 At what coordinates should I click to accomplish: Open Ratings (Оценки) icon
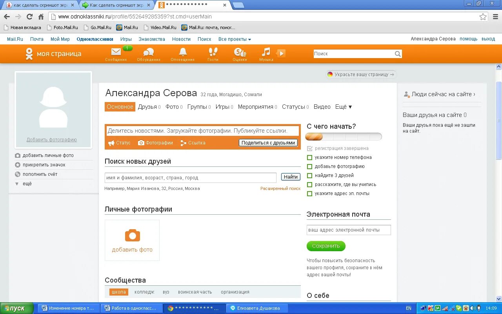[x=240, y=52]
